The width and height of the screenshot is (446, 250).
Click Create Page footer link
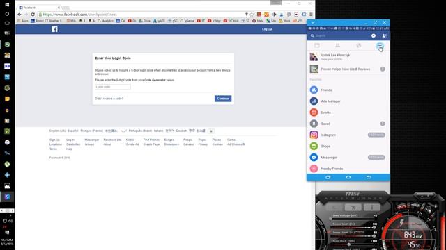151,144
